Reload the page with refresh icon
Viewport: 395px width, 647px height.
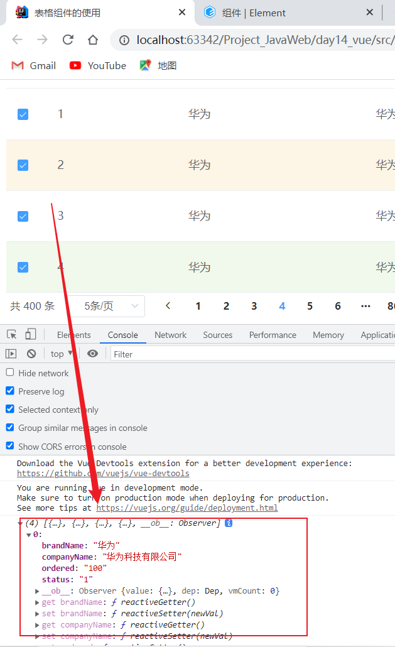click(x=68, y=40)
